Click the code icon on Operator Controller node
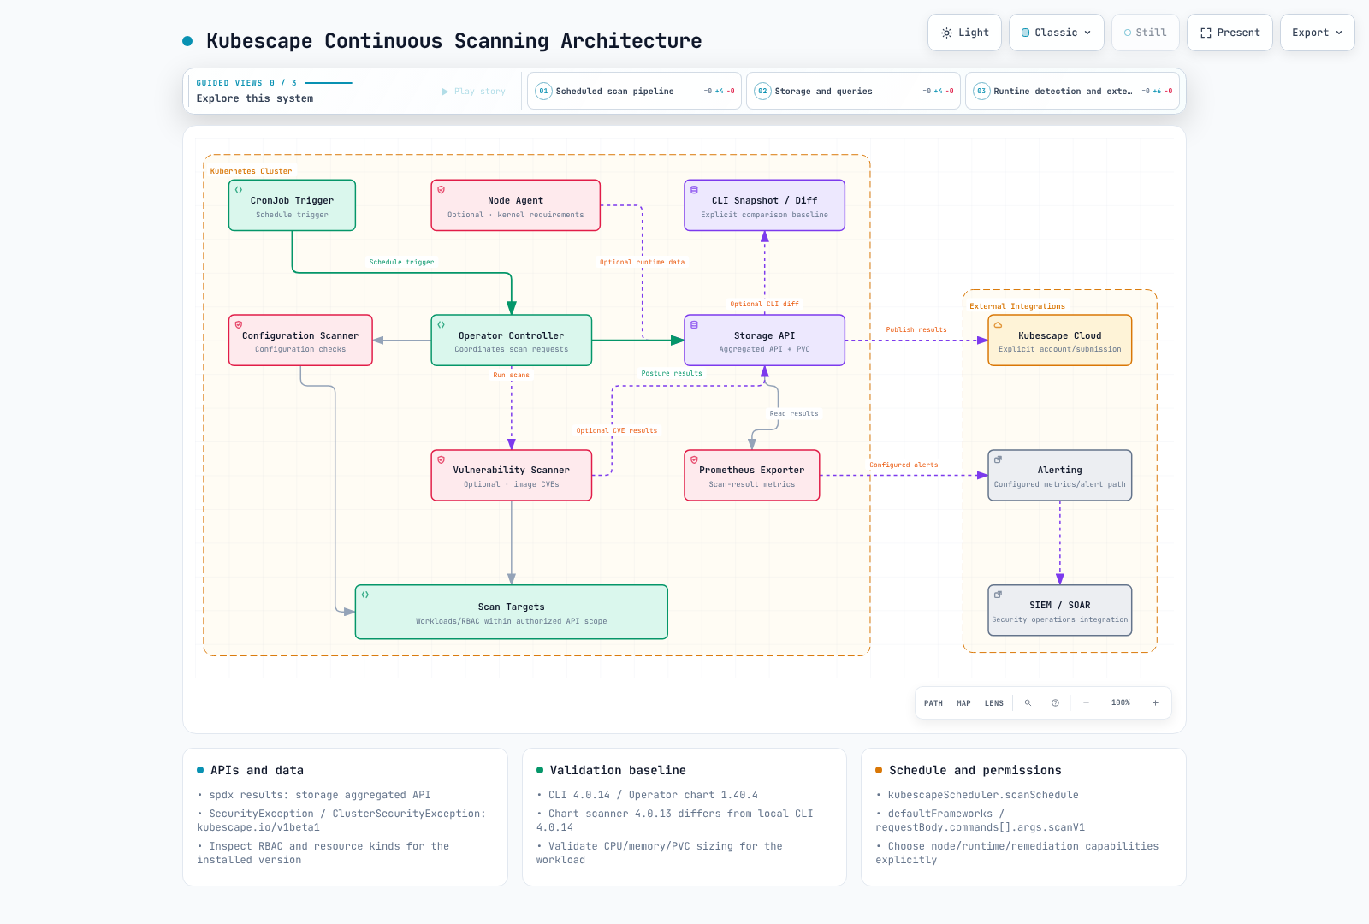The image size is (1369, 924). click(x=442, y=325)
